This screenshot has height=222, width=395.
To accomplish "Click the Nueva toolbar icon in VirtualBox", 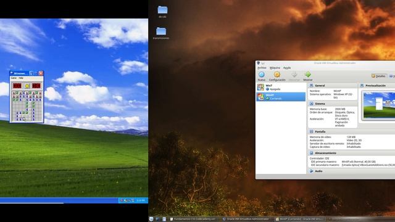I will [262, 75].
